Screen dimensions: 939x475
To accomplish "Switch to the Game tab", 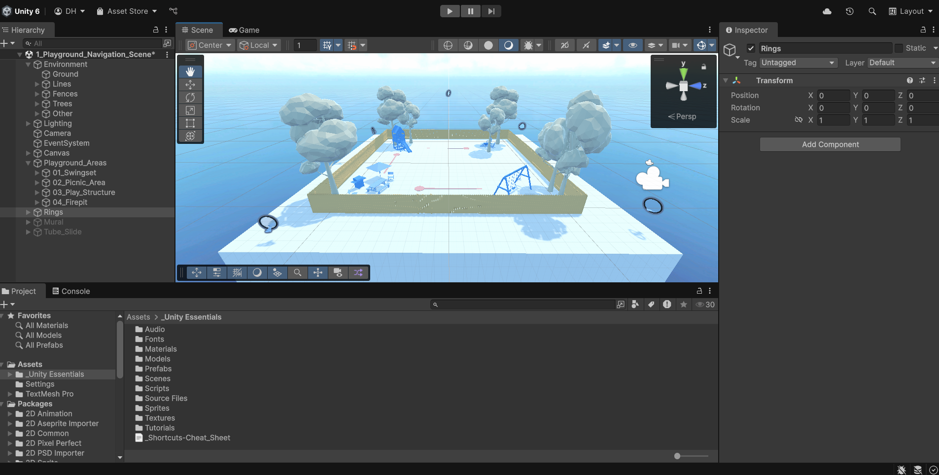I will (x=244, y=30).
